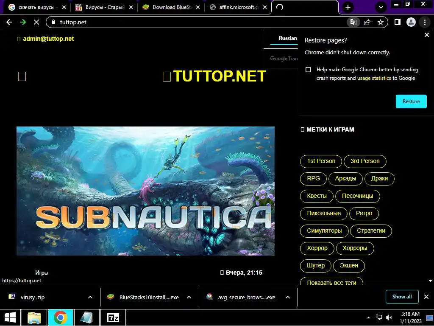The height and width of the screenshot is (326, 434).
Task: Select the 'Симуляторы' tag
Action: 324,231
